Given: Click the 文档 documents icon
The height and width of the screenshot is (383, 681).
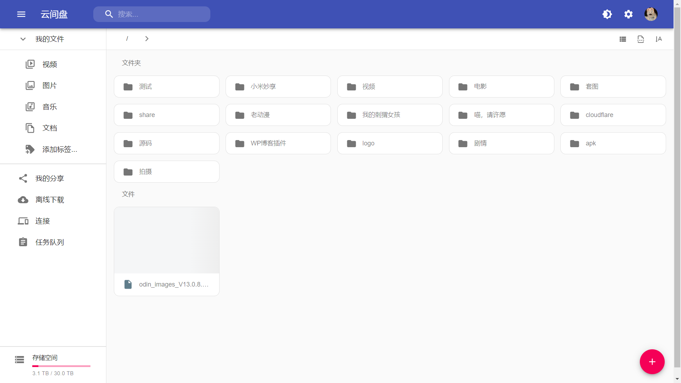Looking at the screenshot, I should tap(30, 128).
